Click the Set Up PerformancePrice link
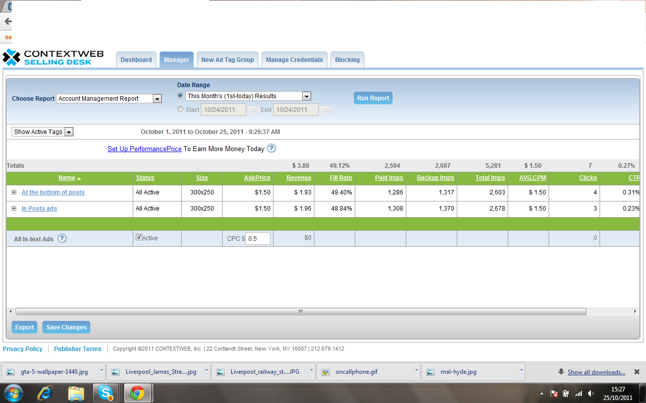646x403 pixels. pos(144,149)
